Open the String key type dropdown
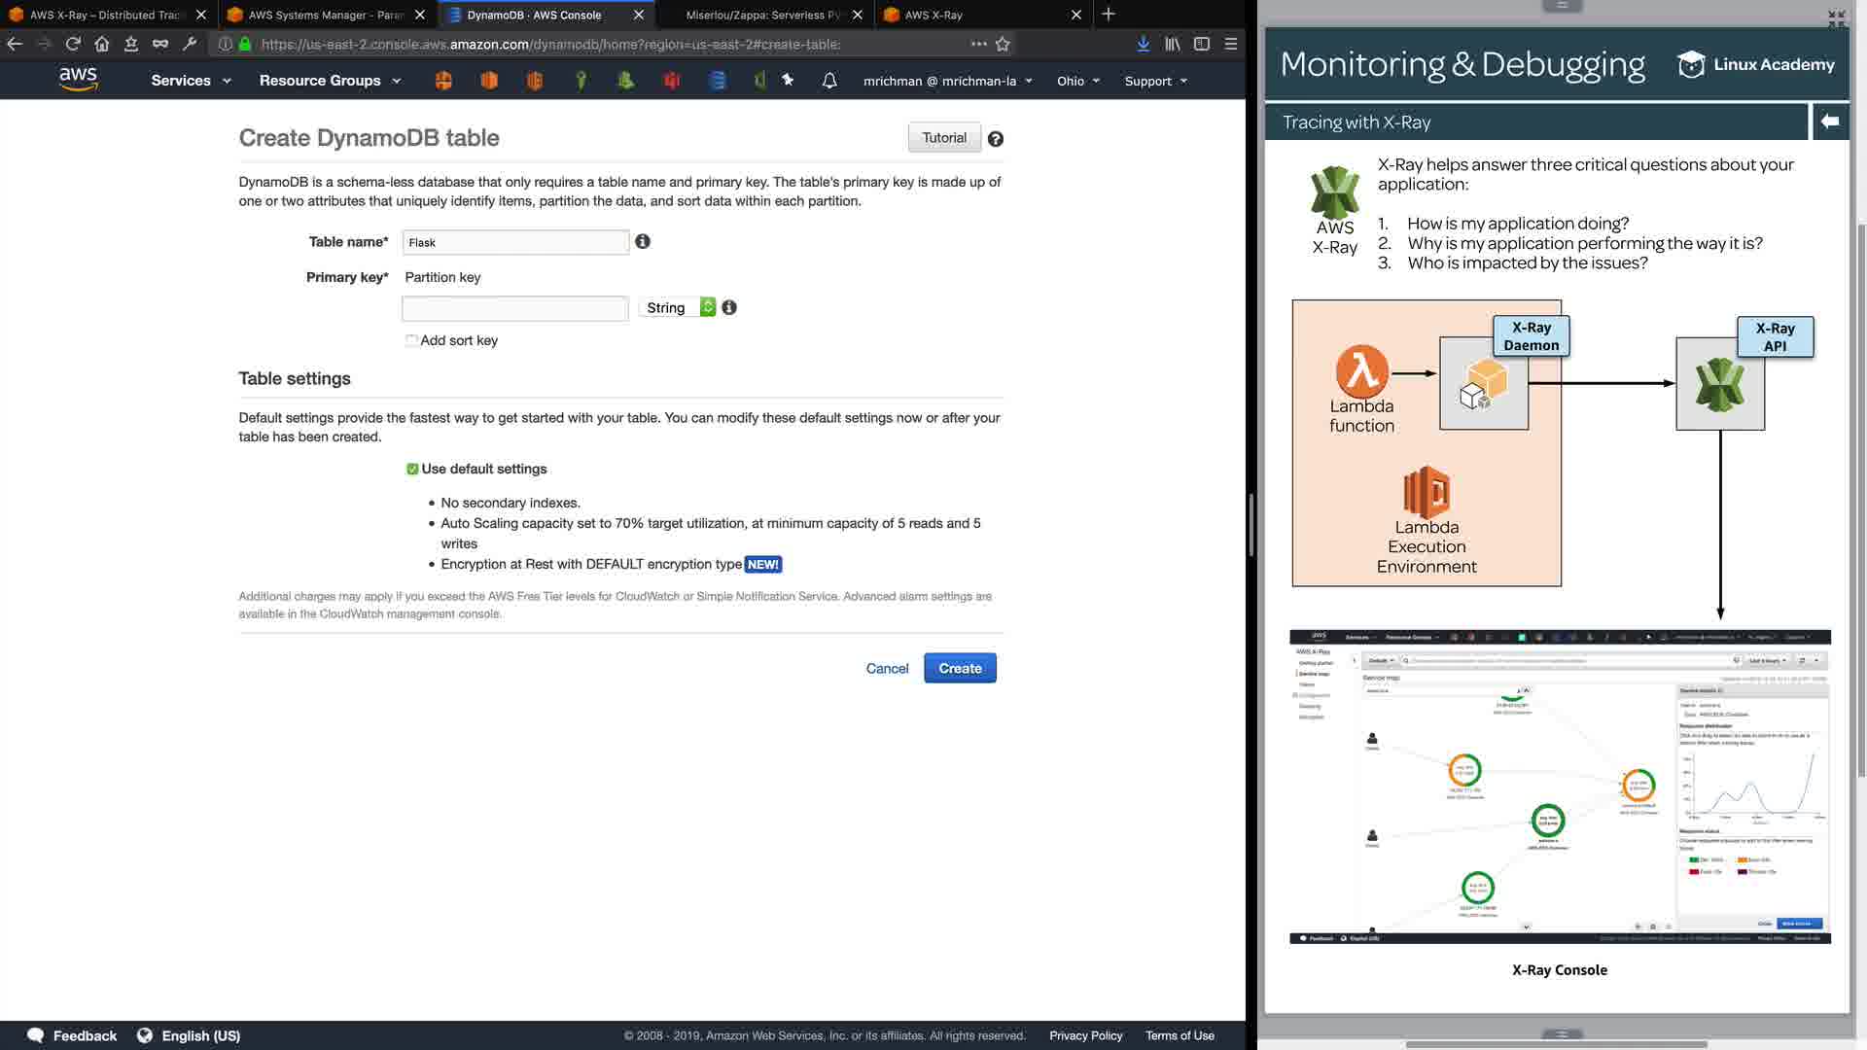The height and width of the screenshot is (1050, 1867). (679, 307)
